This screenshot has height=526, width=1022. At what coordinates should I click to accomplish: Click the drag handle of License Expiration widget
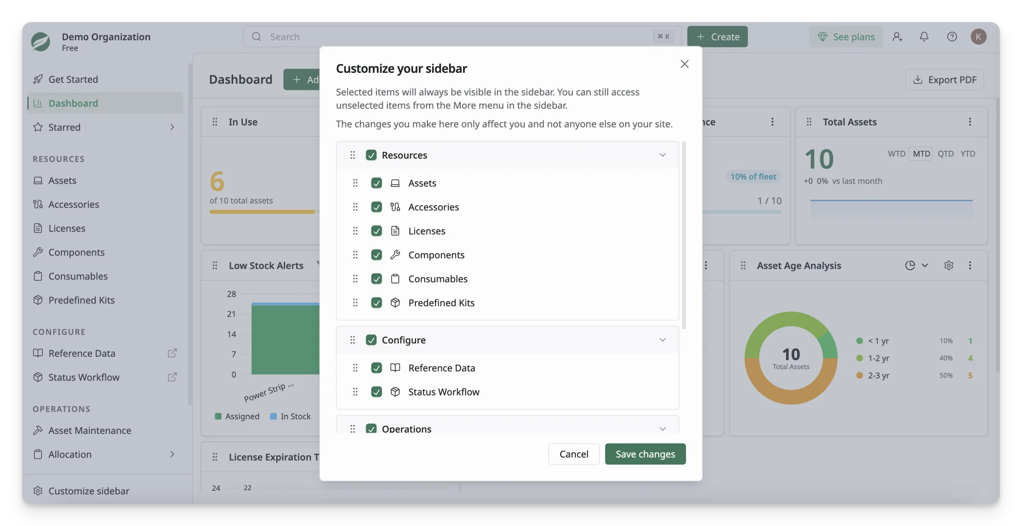pos(215,457)
